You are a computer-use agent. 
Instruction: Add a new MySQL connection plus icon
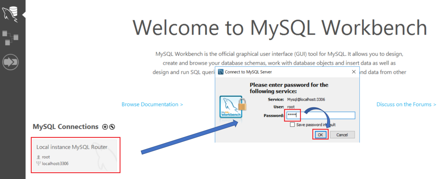(105, 127)
